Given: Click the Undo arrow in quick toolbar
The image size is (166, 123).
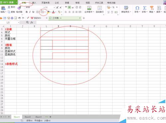Looking at the screenshot, I should pyautogui.click(x=20, y=18).
